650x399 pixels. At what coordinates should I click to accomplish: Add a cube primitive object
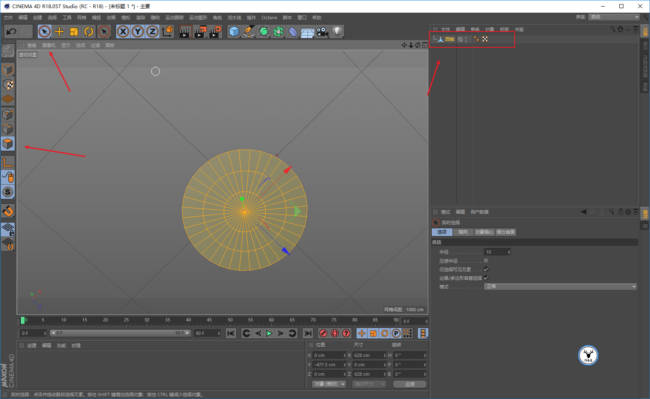[x=234, y=31]
